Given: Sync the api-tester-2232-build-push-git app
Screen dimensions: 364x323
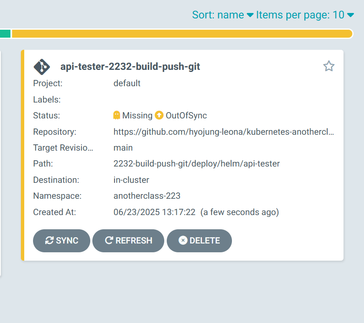Looking at the screenshot, I should pyautogui.click(x=61, y=241).
